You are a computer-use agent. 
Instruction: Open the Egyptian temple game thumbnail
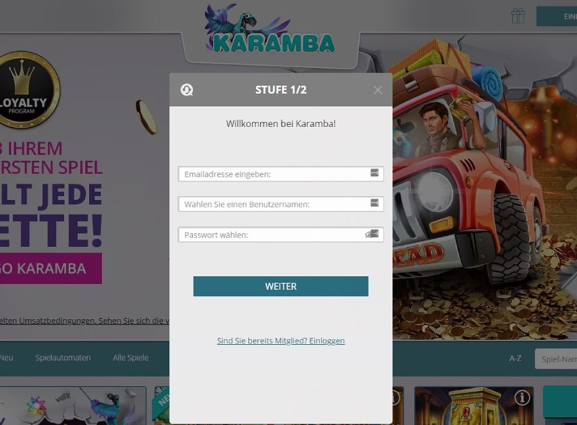[474, 406]
